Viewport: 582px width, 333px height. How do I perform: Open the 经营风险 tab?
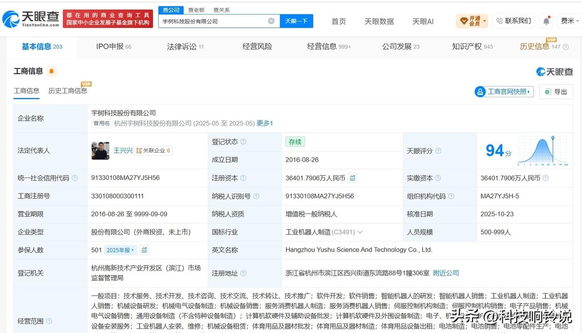tap(257, 46)
